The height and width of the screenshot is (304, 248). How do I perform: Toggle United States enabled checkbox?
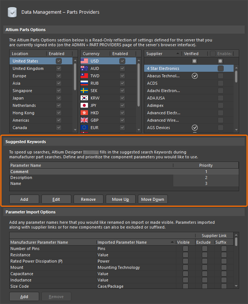pos(59,61)
